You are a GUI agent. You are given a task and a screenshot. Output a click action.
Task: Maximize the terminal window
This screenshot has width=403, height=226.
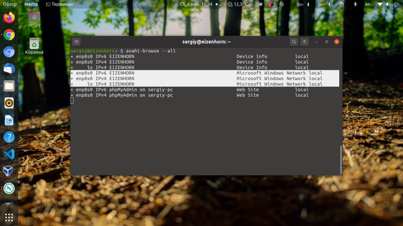click(x=327, y=42)
